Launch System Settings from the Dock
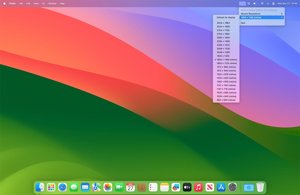 click(232, 187)
